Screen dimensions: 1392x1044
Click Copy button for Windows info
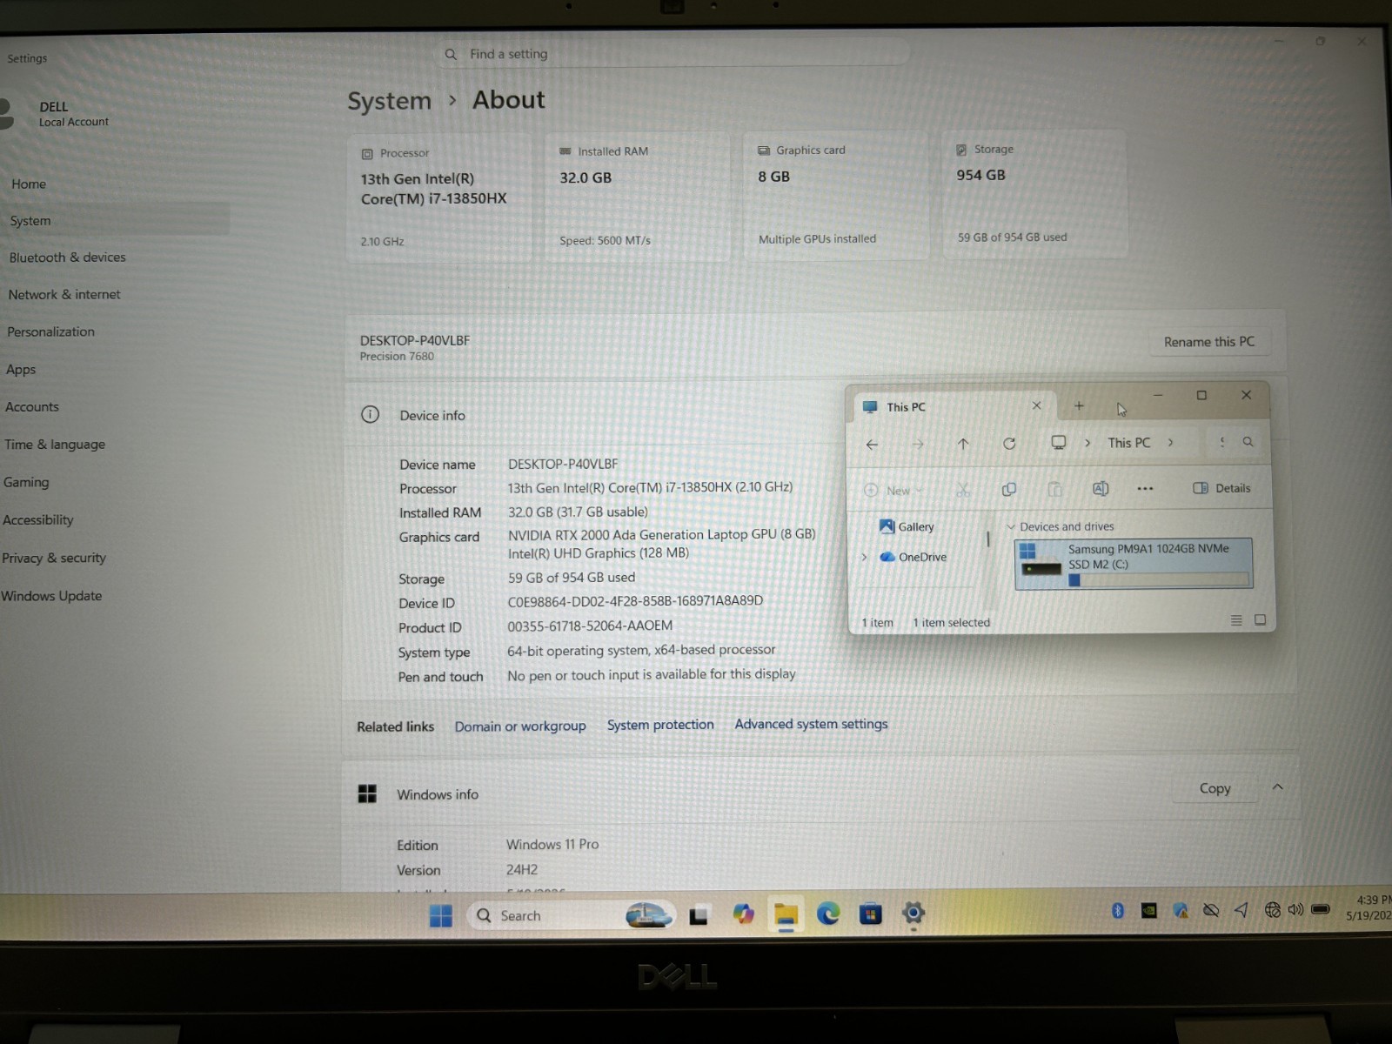click(x=1215, y=788)
